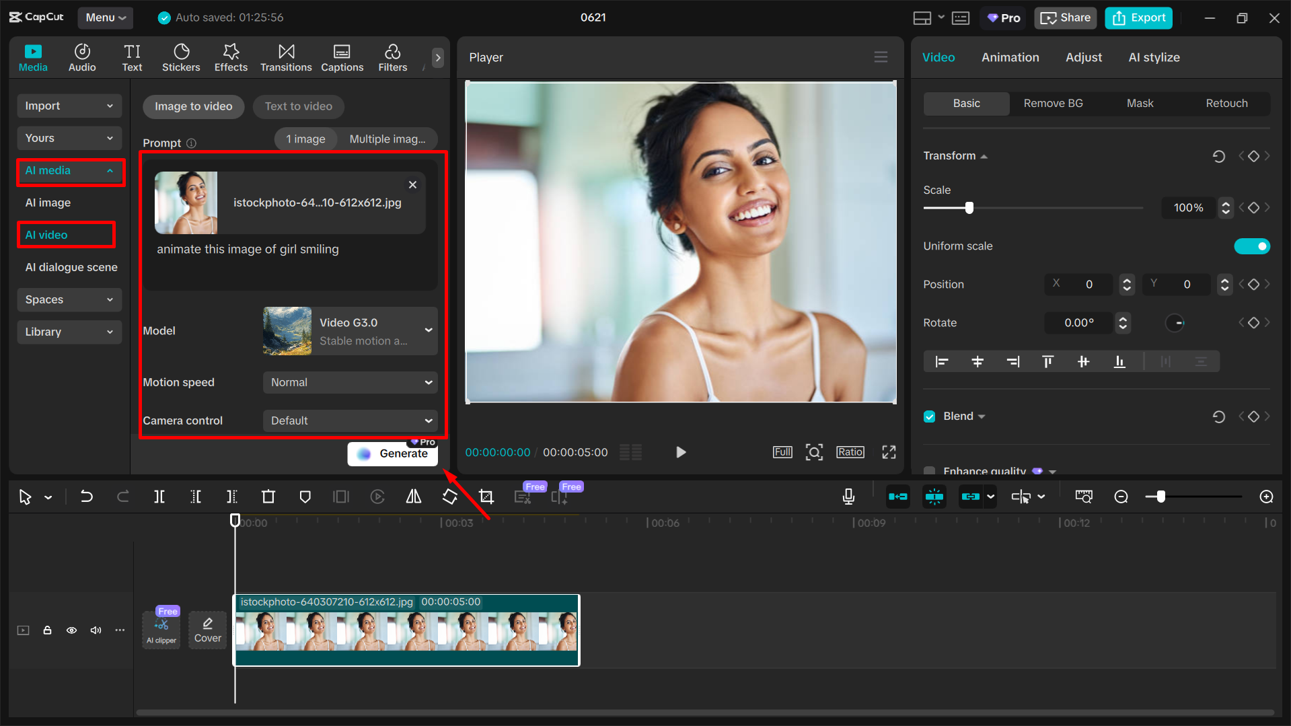1291x726 pixels.
Task: Uncheck the Blend checkbox
Action: coord(930,416)
